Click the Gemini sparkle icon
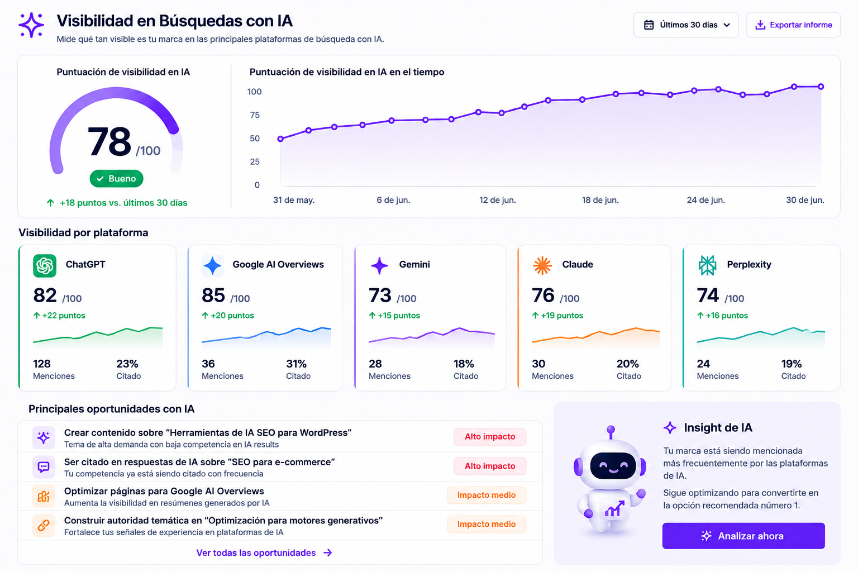Screen dimensions: 858x572 379,265
